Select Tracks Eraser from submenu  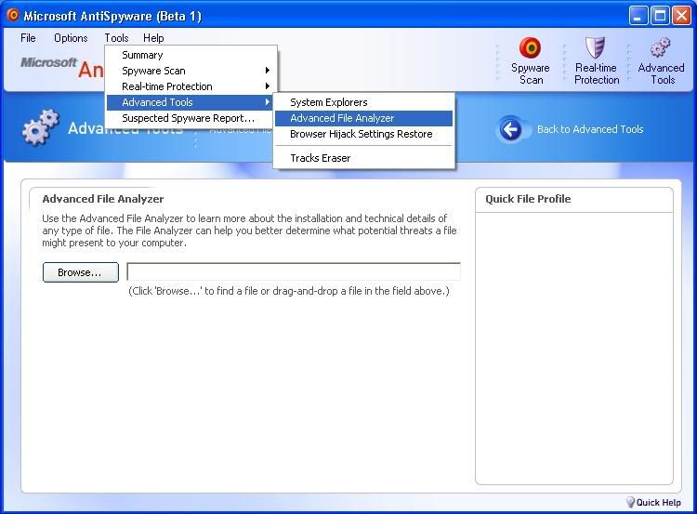tap(363, 158)
